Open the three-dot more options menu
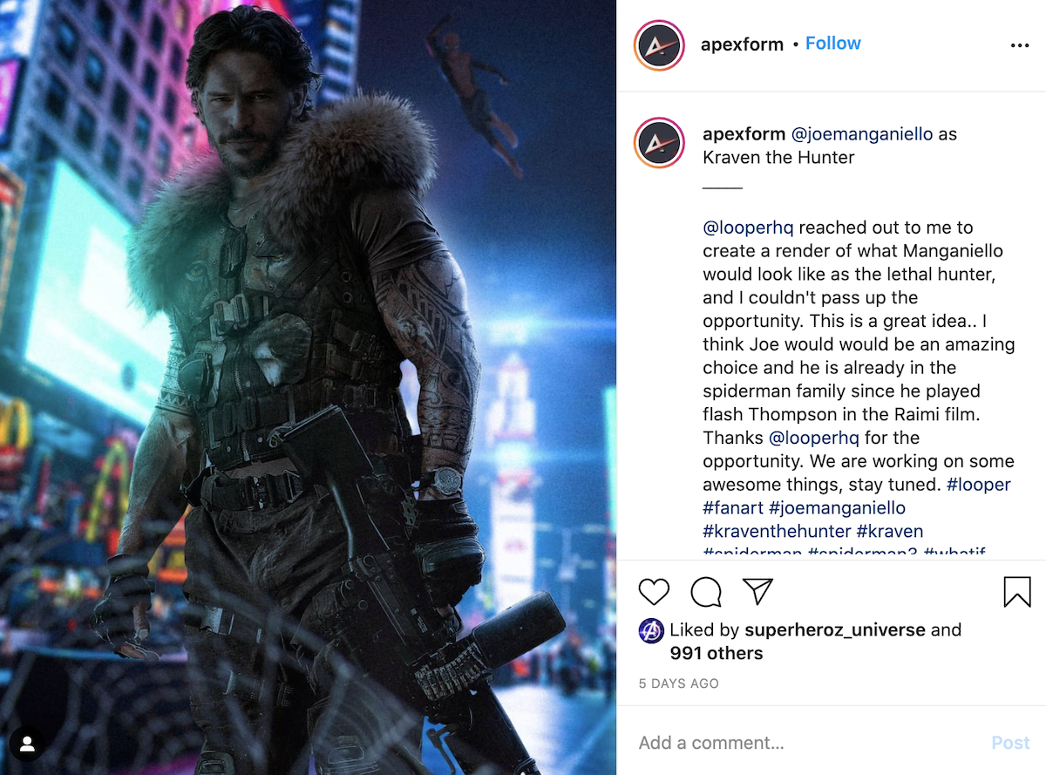The image size is (1046, 775). [1020, 45]
